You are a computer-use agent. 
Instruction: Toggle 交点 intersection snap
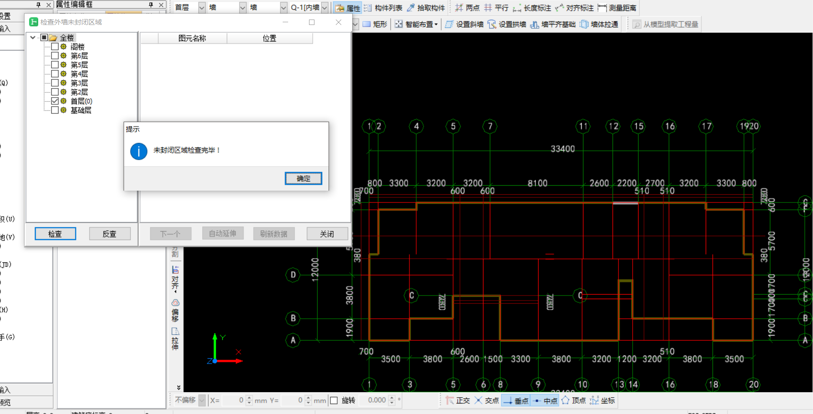click(x=487, y=400)
